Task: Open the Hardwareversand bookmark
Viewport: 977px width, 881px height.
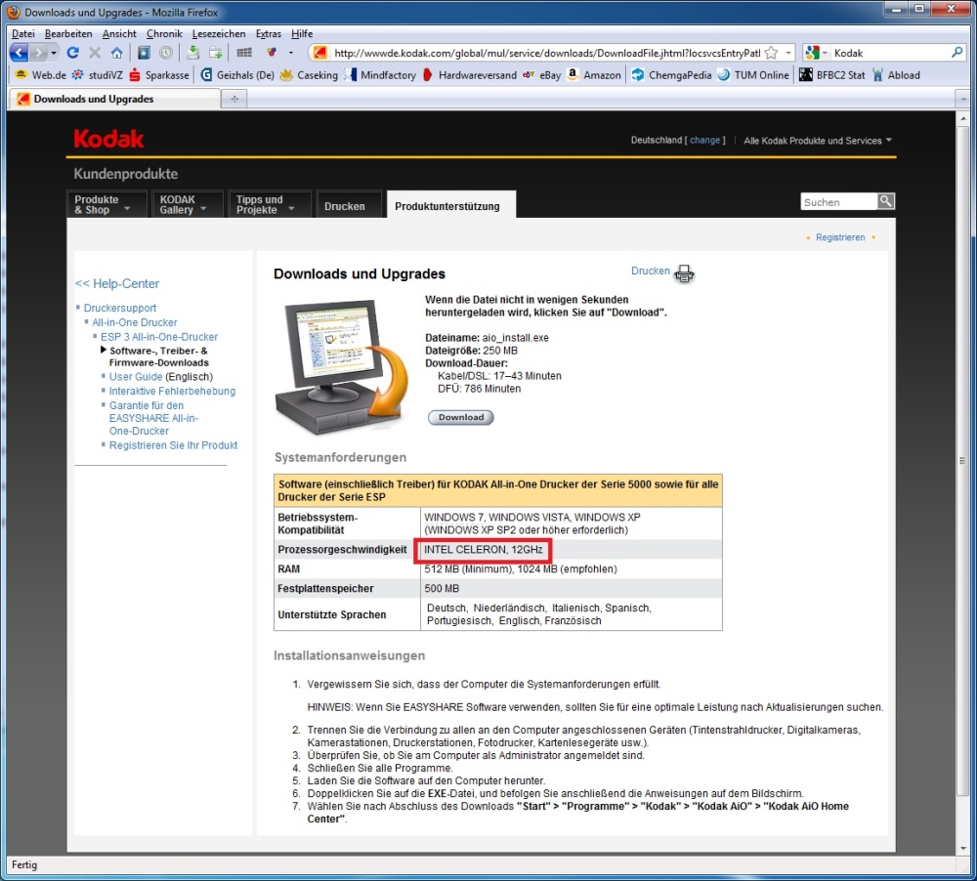Action: pyautogui.click(x=469, y=75)
